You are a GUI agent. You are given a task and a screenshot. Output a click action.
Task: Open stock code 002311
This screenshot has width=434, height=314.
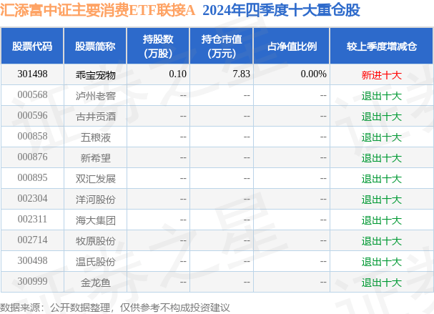[x=32, y=220]
